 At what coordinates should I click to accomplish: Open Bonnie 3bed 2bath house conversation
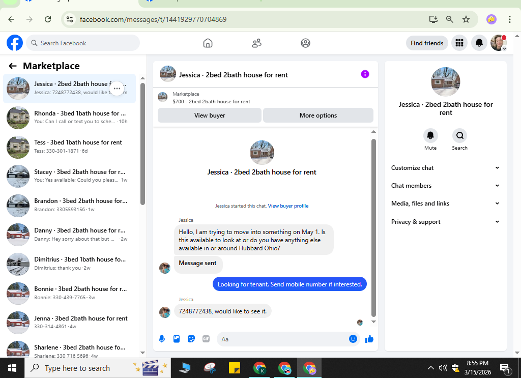69,293
